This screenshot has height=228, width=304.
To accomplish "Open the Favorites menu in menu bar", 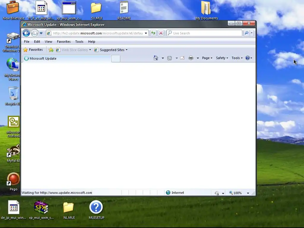I will 64,42.
